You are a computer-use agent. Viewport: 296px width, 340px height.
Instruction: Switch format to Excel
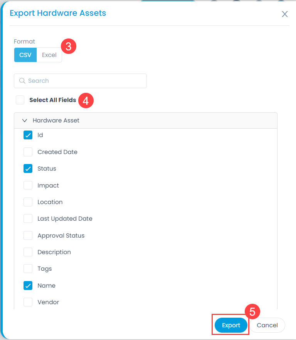49,55
